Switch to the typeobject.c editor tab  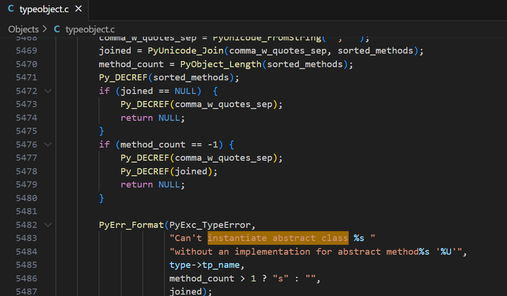45,8
